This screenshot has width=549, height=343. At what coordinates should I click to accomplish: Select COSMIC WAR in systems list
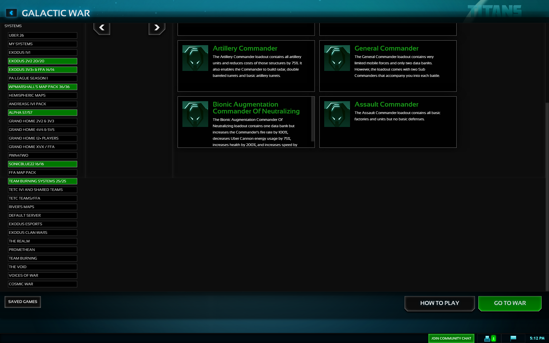pyautogui.click(x=42, y=284)
